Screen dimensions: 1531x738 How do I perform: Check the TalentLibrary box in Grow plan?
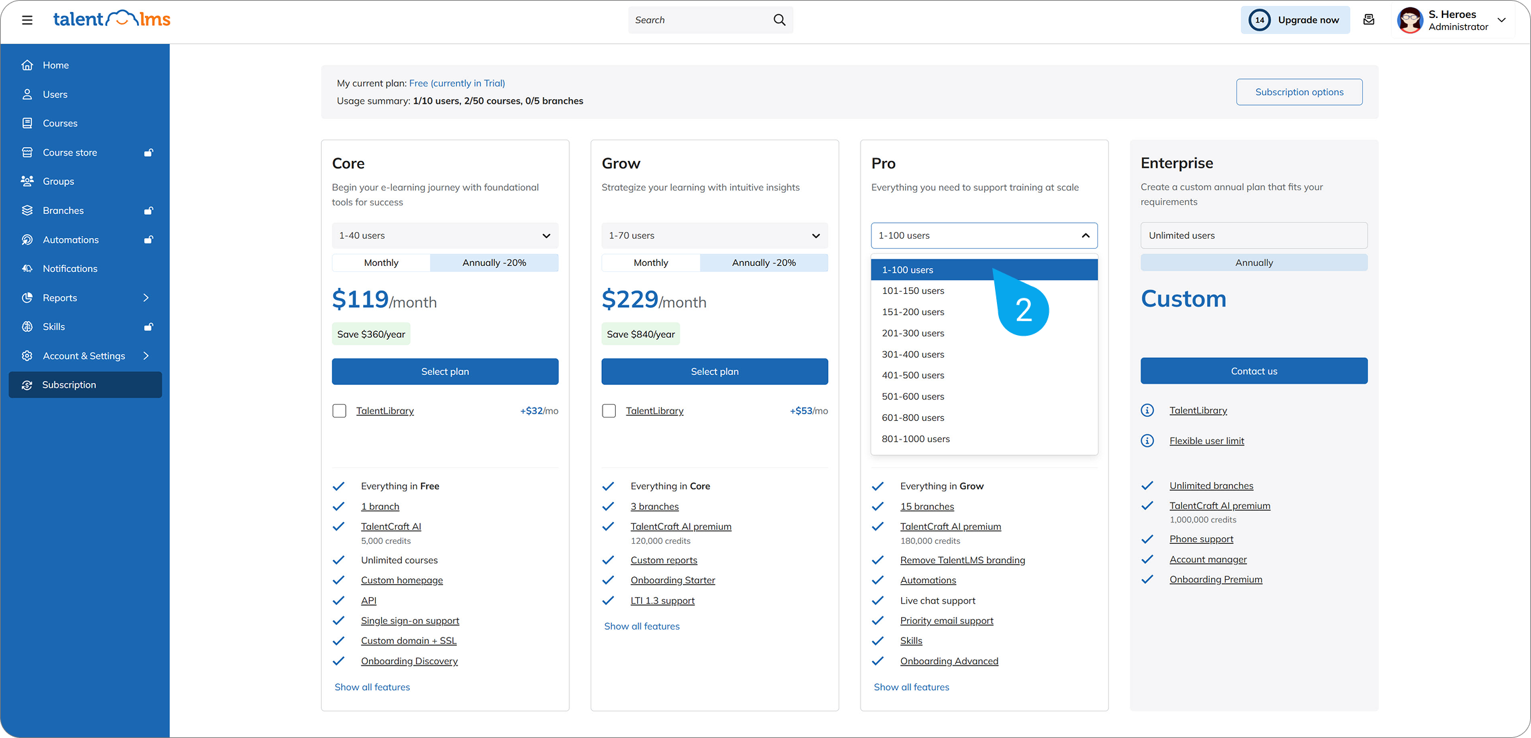(609, 411)
